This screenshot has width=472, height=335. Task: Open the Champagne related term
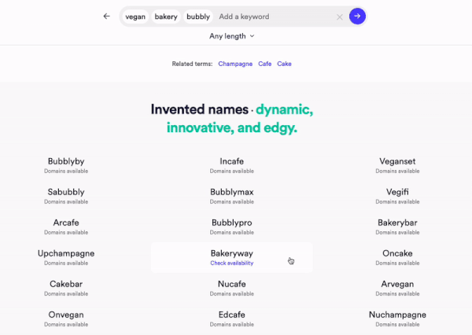(x=235, y=64)
